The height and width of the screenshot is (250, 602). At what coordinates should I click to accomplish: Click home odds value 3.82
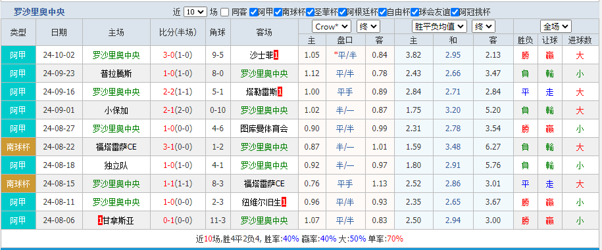[413, 55]
